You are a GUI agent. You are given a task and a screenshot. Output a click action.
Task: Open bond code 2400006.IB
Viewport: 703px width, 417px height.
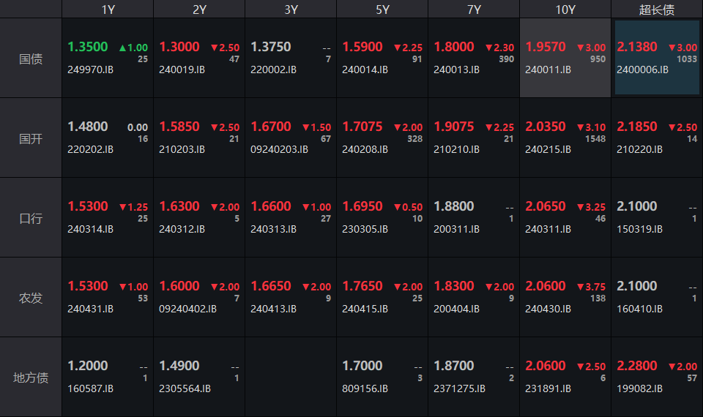coord(642,69)
